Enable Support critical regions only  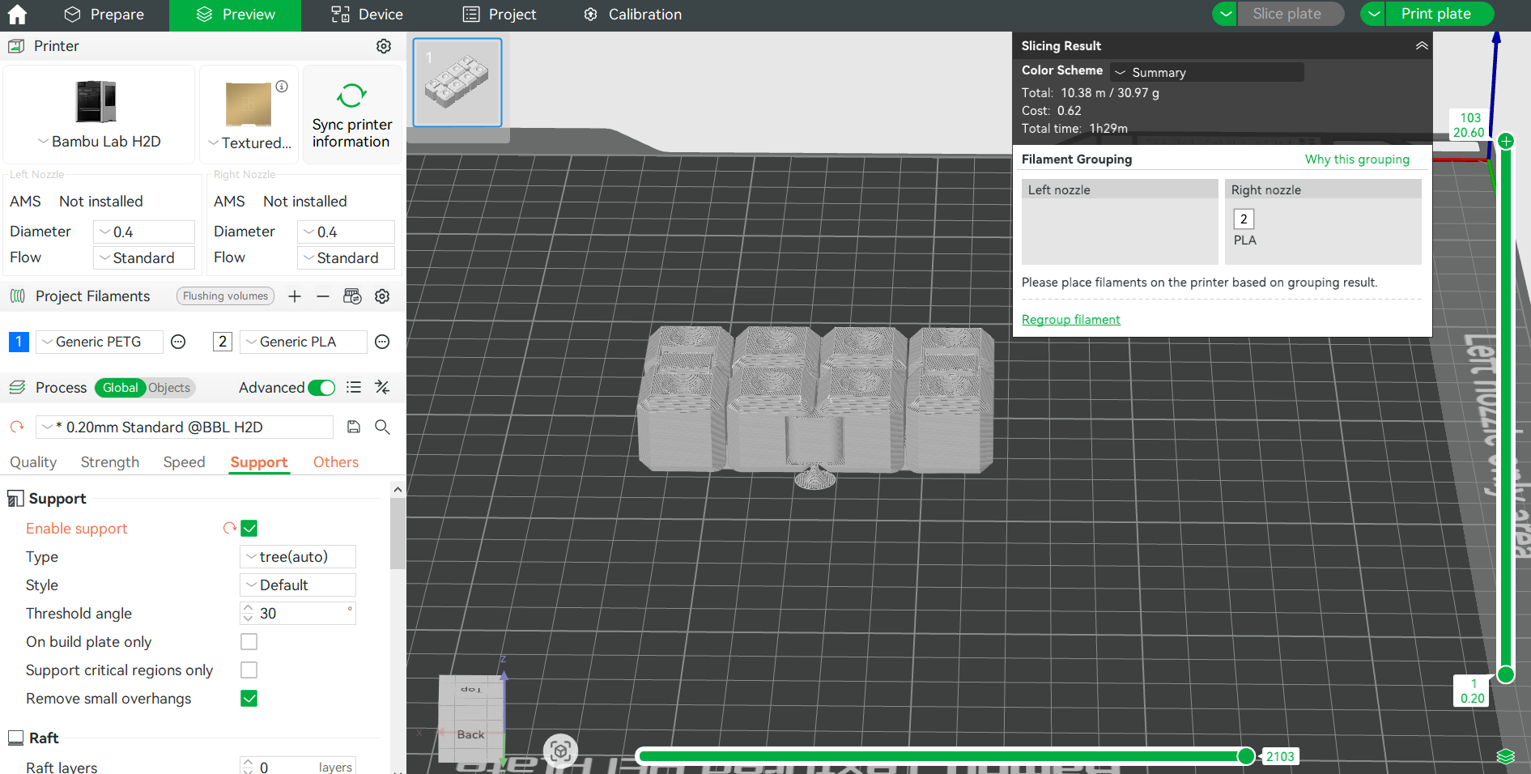[249, 670]
